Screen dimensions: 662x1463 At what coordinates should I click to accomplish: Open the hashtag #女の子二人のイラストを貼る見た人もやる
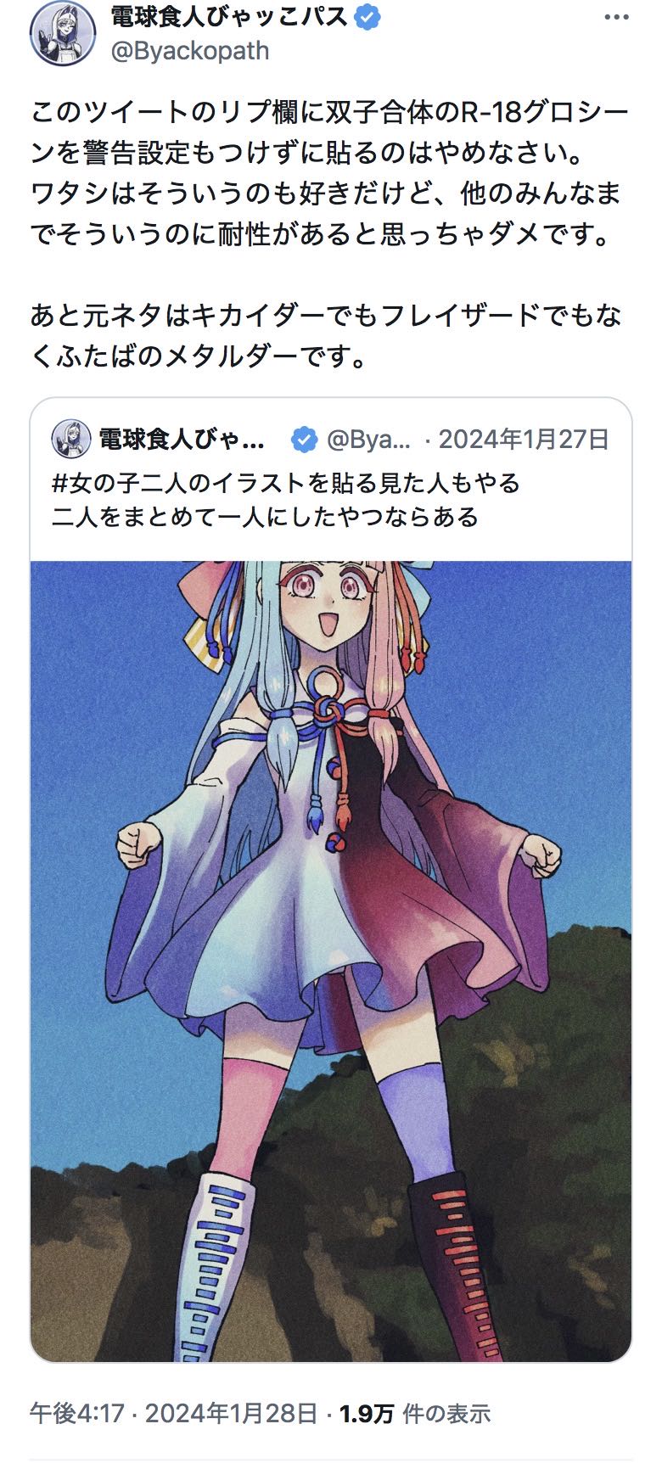(286, 483)
